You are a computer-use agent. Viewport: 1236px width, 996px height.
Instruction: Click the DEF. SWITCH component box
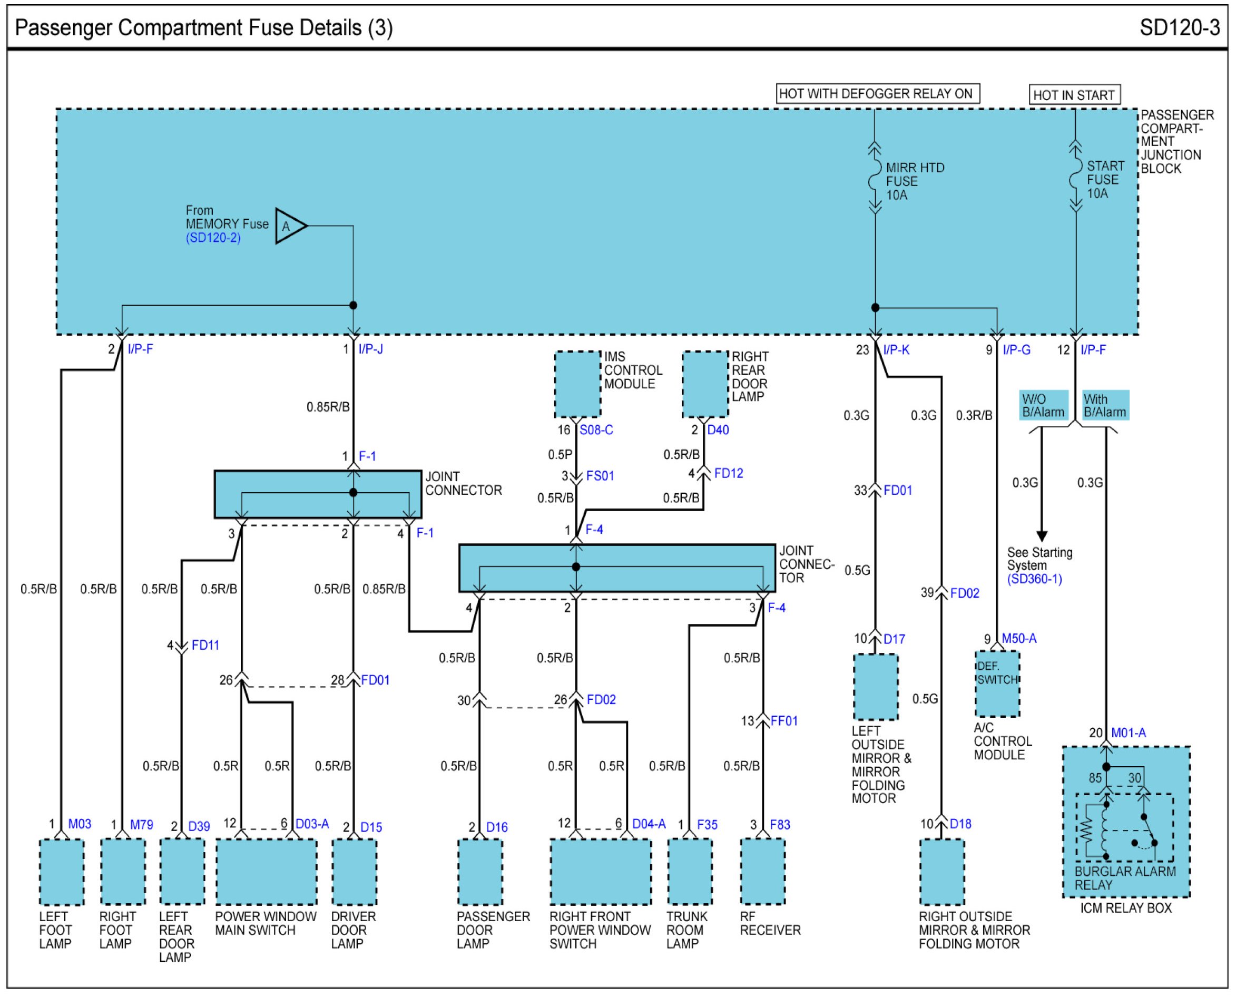[997, 683]
